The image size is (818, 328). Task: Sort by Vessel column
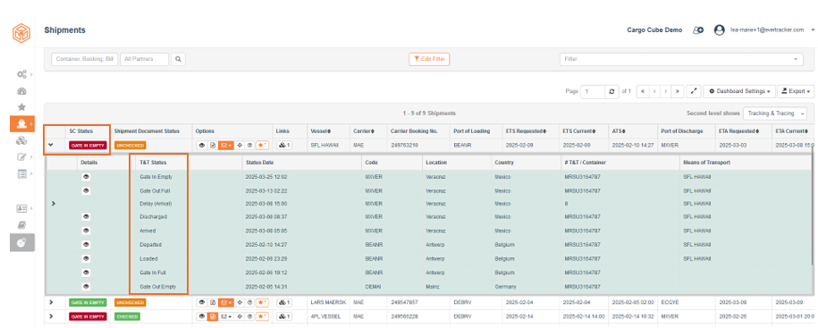pyautogui.click(x=320, y=130)
